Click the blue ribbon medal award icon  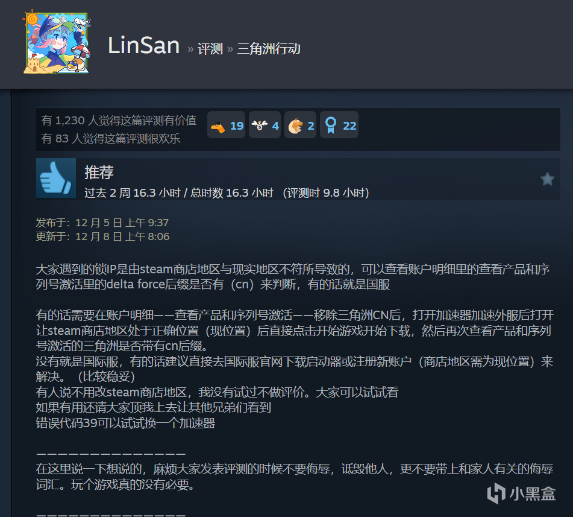pyautogui.click(x=331, y=125)
